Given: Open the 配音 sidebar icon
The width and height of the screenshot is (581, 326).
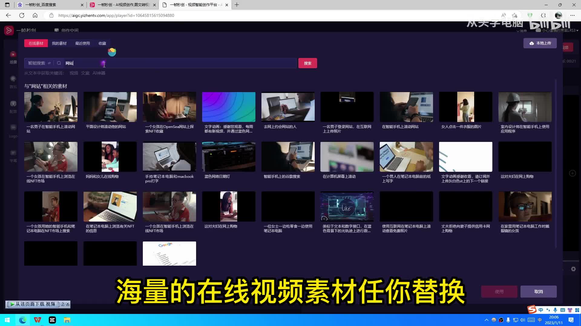Looking at the screenshot, I should pos(13,104).
